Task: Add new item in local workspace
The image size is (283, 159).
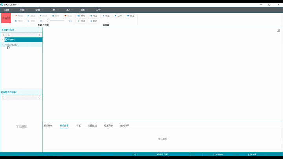Action: pyautogui.click(x=4, y=35)
